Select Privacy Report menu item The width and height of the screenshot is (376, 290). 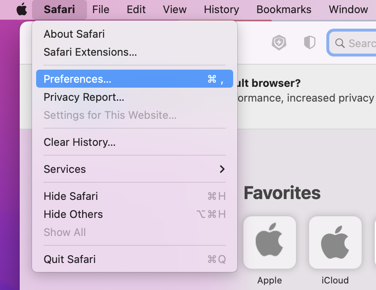(84, 97)
